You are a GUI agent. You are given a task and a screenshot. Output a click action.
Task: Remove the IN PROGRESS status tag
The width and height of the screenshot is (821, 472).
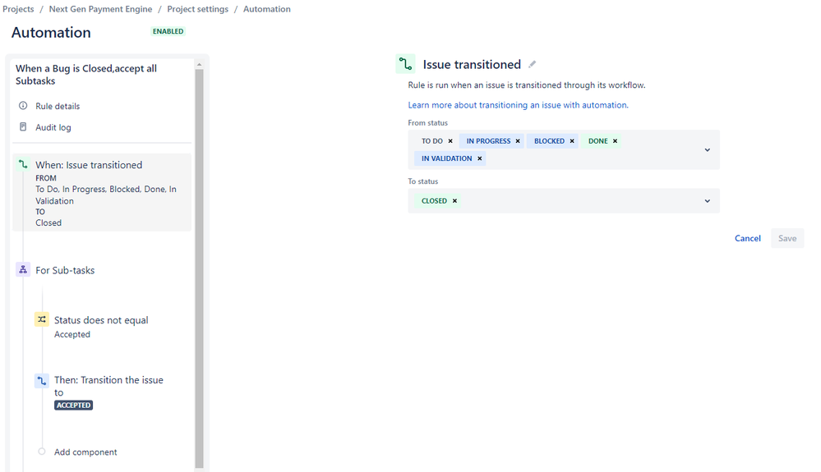click(518, 141)
